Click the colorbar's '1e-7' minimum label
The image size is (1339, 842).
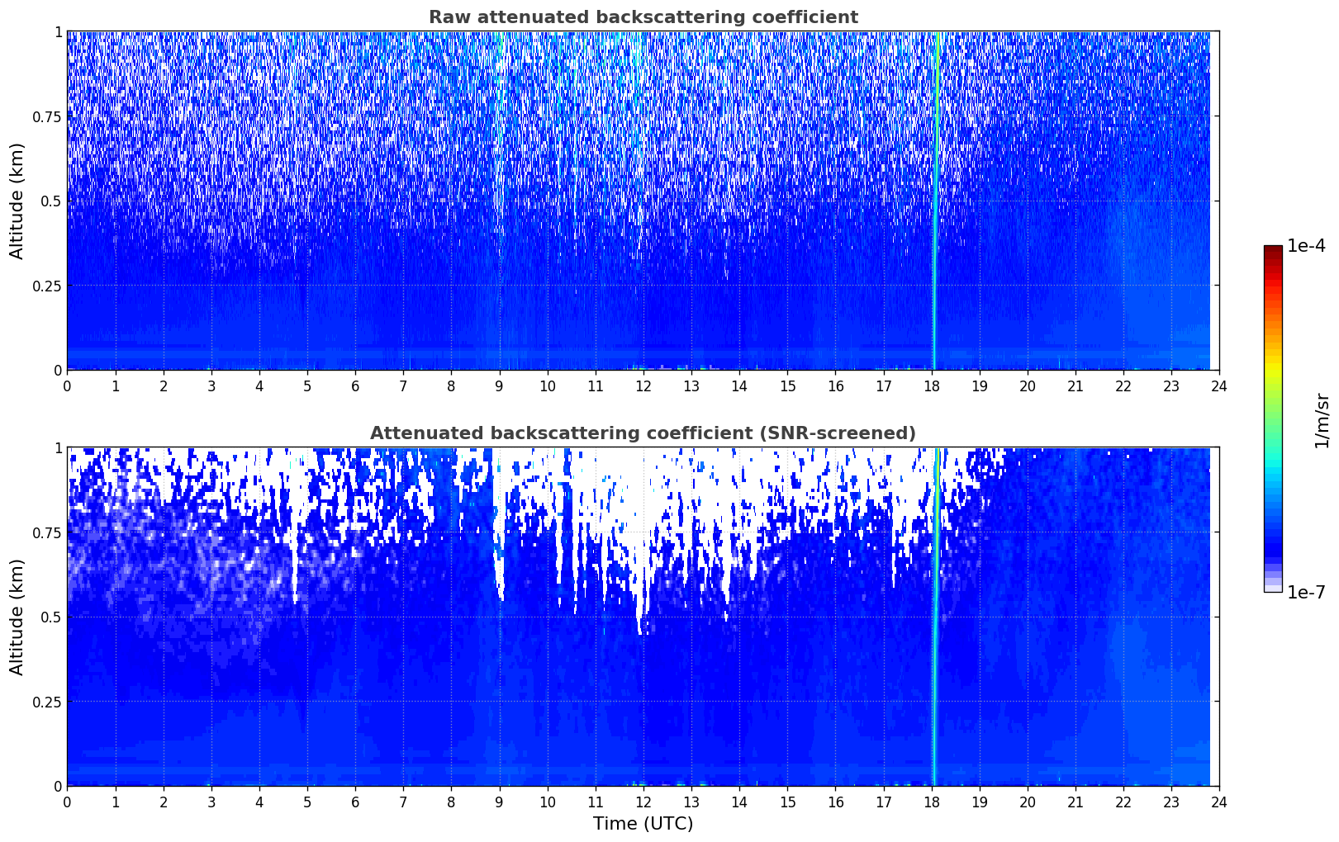pyautogui.click(x=1306, y=593)
